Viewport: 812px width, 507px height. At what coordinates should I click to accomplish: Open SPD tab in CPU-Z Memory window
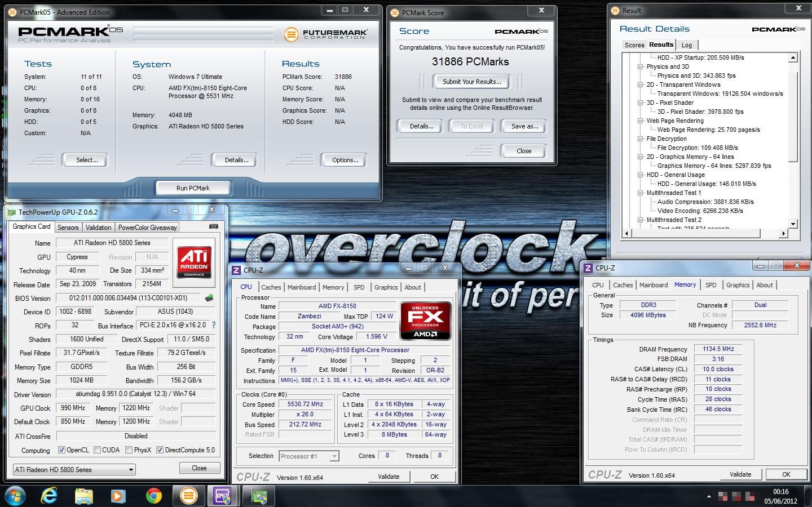pyautogui.click(x=710, y=285)
